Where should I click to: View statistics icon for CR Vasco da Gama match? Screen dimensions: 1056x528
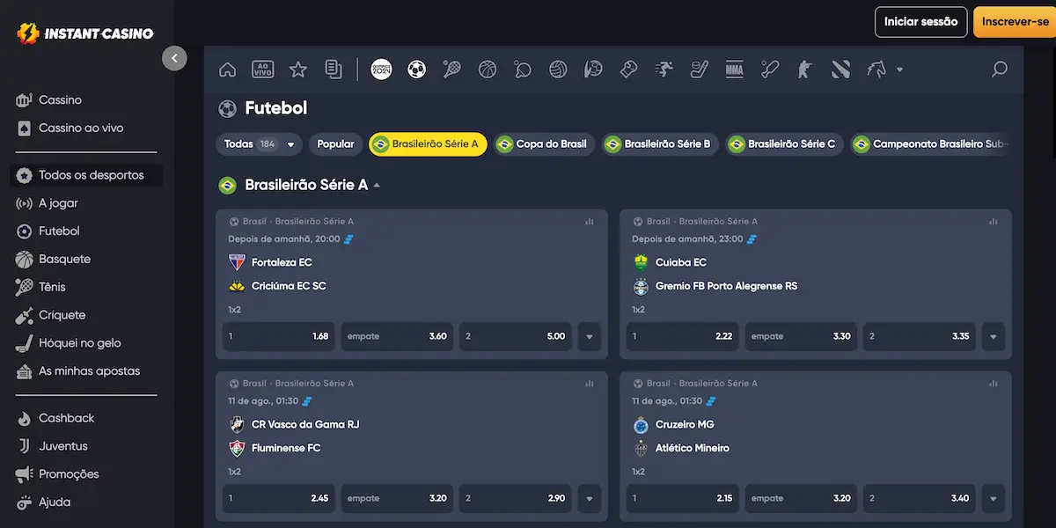(x=590, y=384)
